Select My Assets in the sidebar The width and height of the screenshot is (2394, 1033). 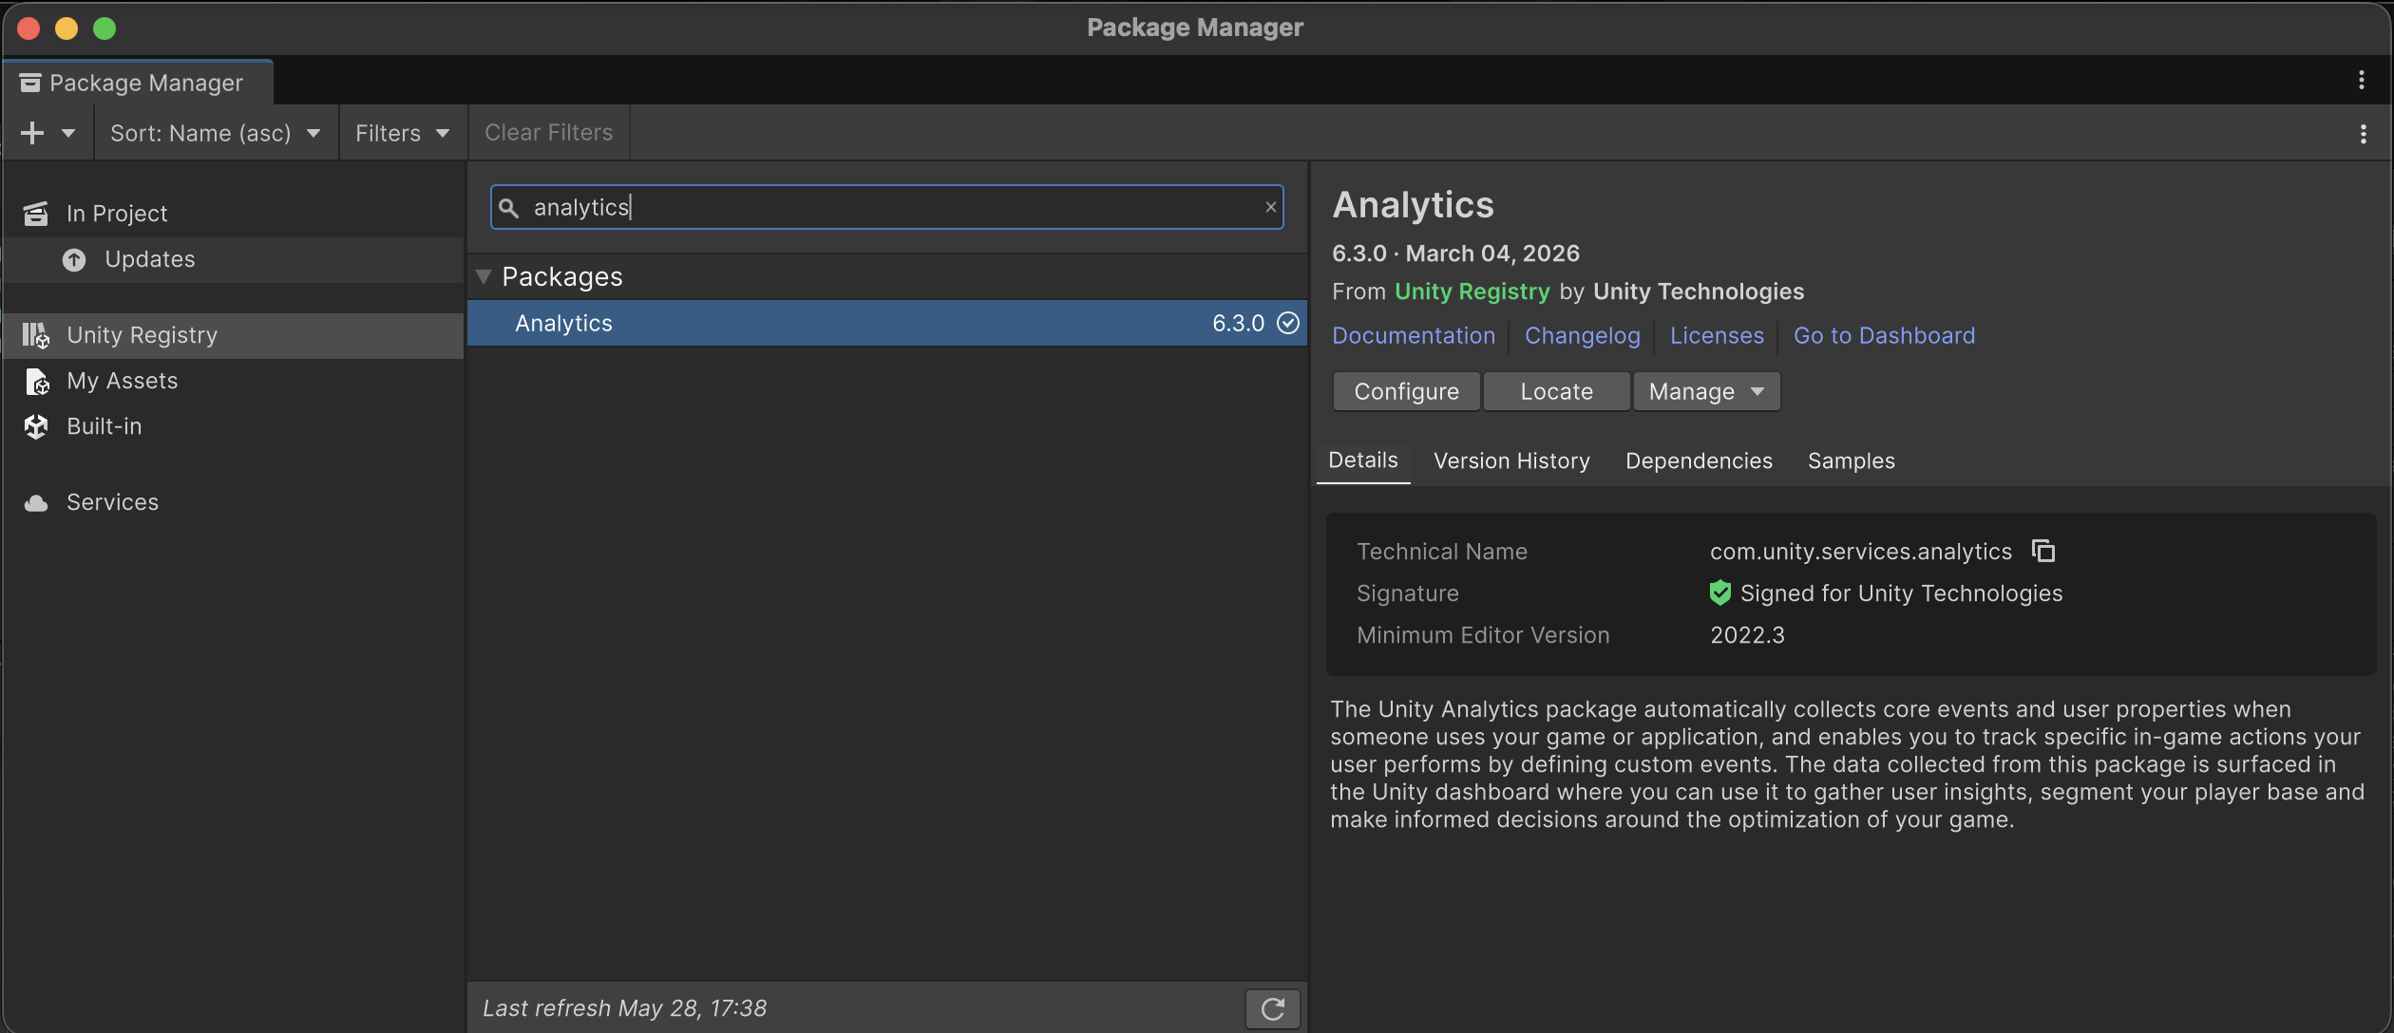[234, 381]
